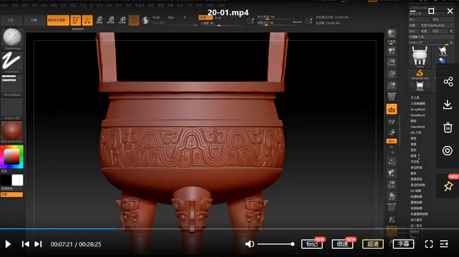
Task: Click the 标记 mark button
Action: click(312, 244)
